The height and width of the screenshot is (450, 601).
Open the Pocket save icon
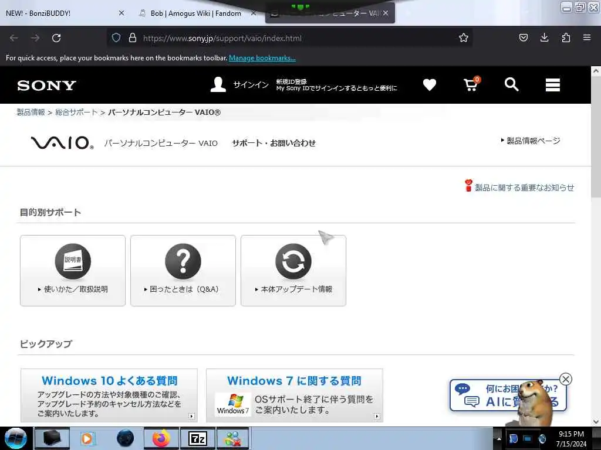coord(523,37)
